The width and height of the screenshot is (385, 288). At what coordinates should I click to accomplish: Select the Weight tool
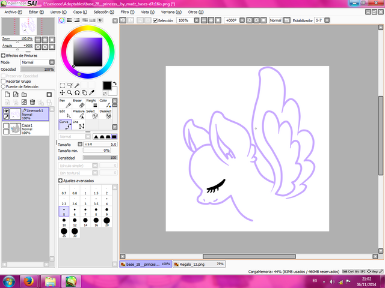pos(92,103)
